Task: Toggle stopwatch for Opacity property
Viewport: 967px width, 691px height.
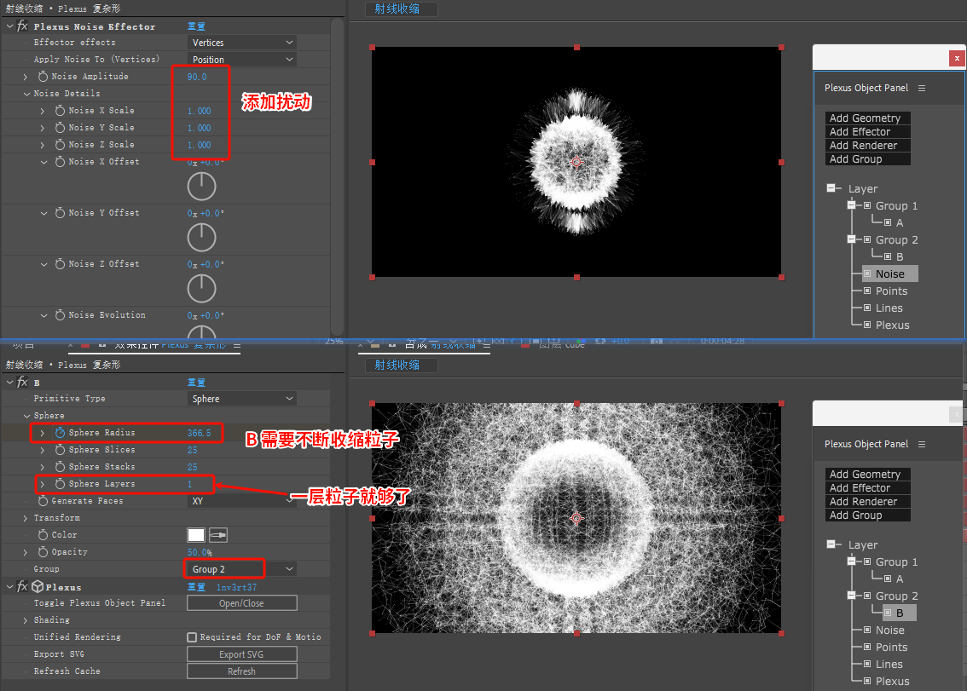Action: [x=43, y=551]
